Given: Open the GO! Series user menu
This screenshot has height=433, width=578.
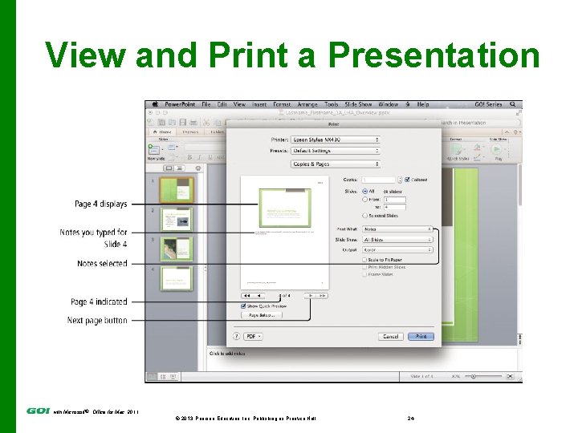Looking at the screenshot, I should coord(488,104).
